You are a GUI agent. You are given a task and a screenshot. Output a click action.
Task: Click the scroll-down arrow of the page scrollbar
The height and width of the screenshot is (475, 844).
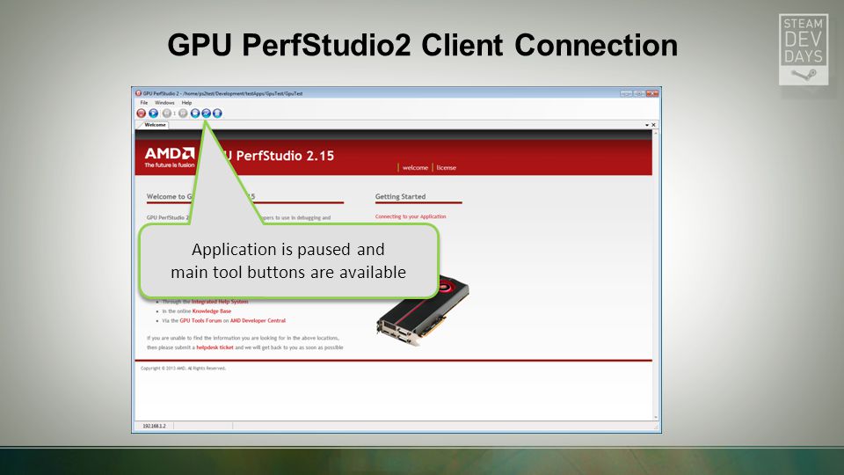click(x=655, y=417)
